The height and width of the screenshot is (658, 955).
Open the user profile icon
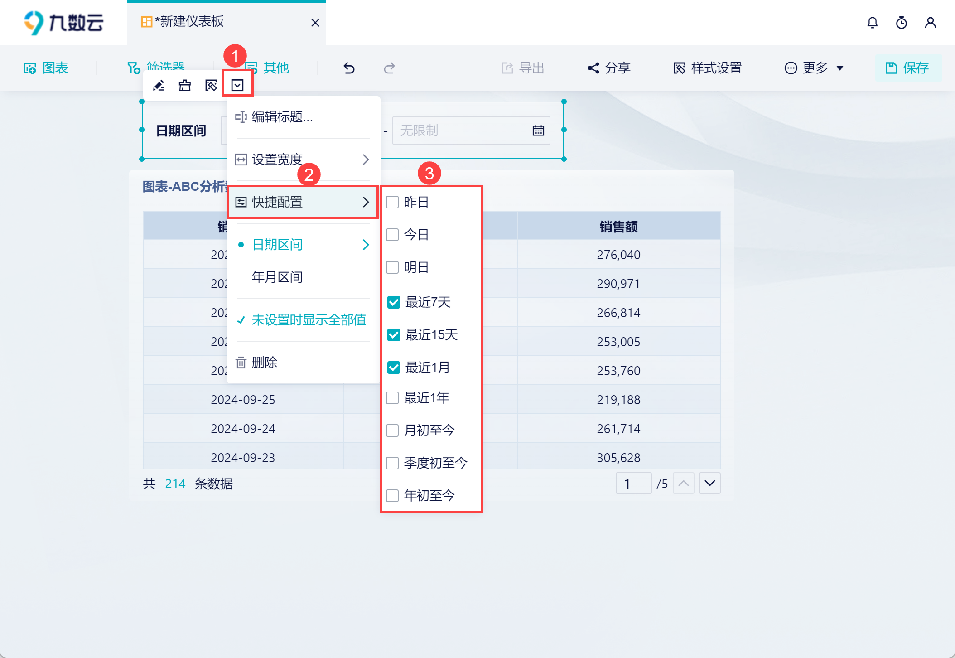click(930, 23)
